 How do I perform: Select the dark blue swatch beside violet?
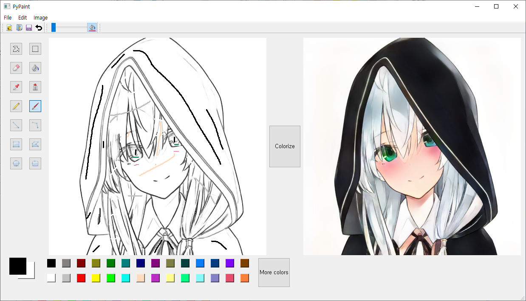tap(215, 263)
